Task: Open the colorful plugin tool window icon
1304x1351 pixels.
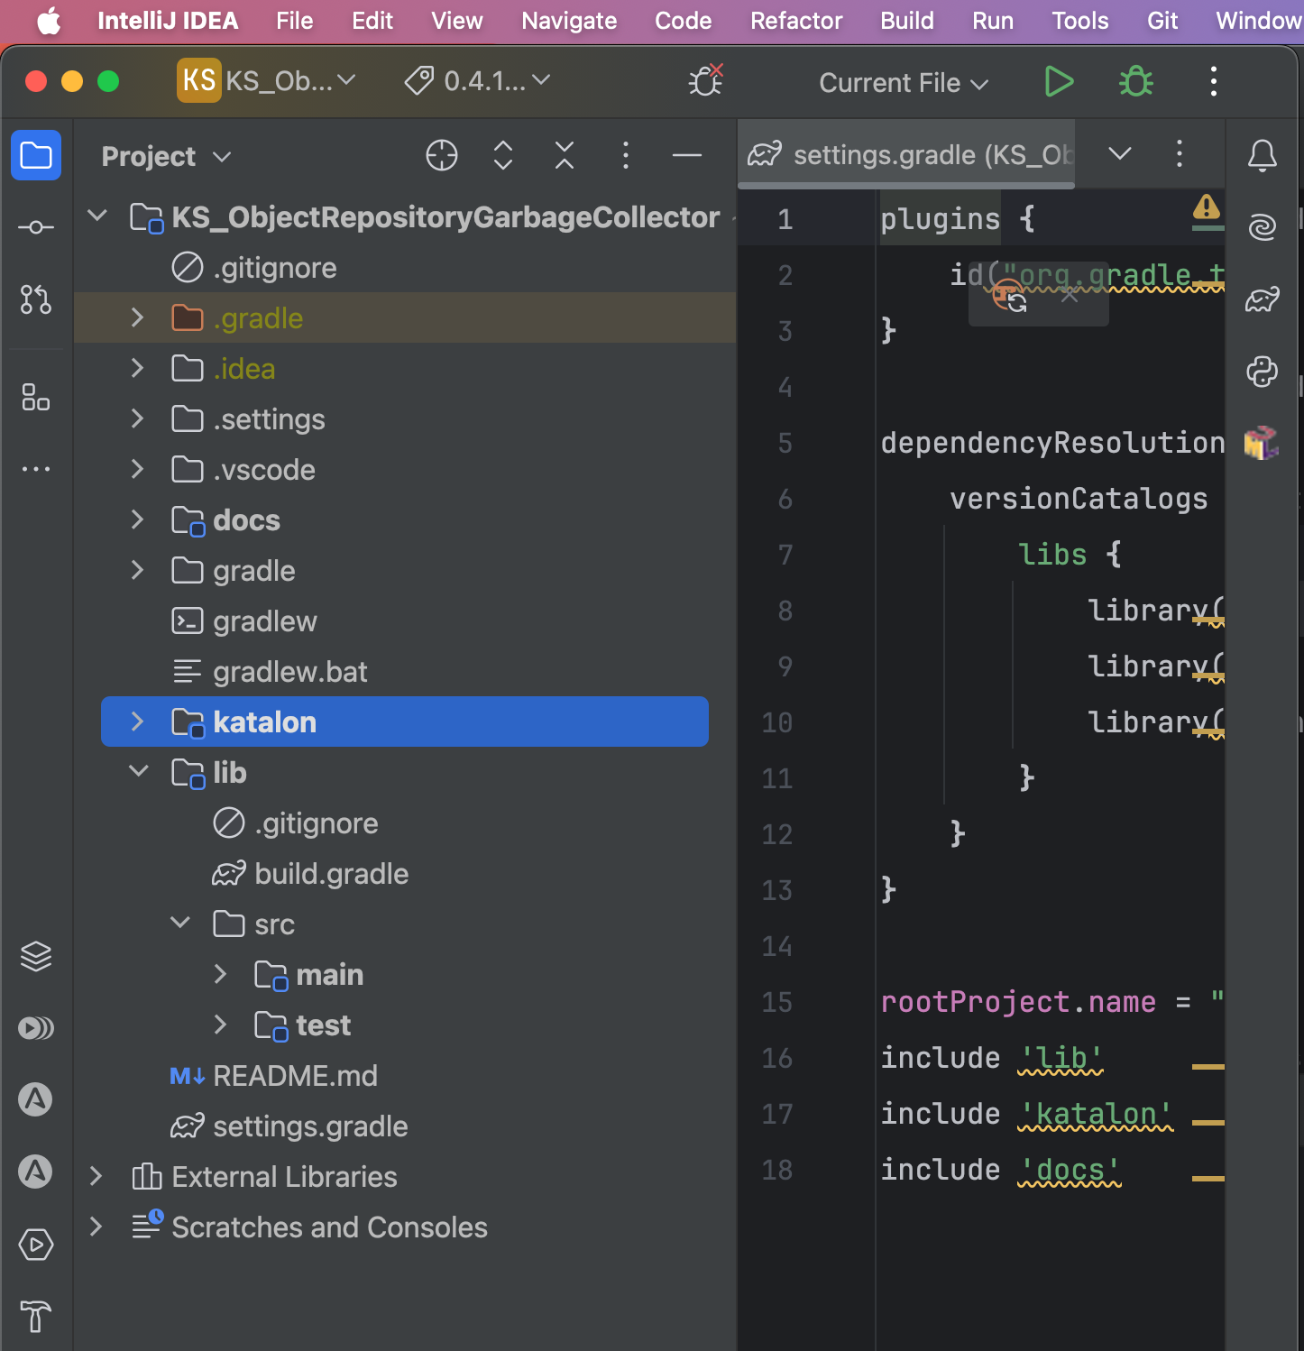Action: point(1263,443)
